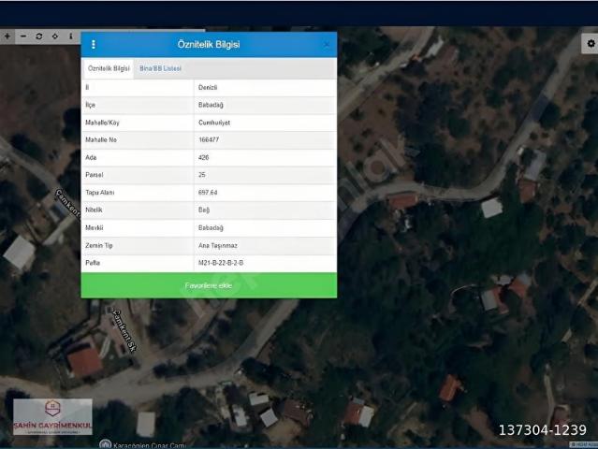Click the locate position crosshair icon

[x=55, y=36]
